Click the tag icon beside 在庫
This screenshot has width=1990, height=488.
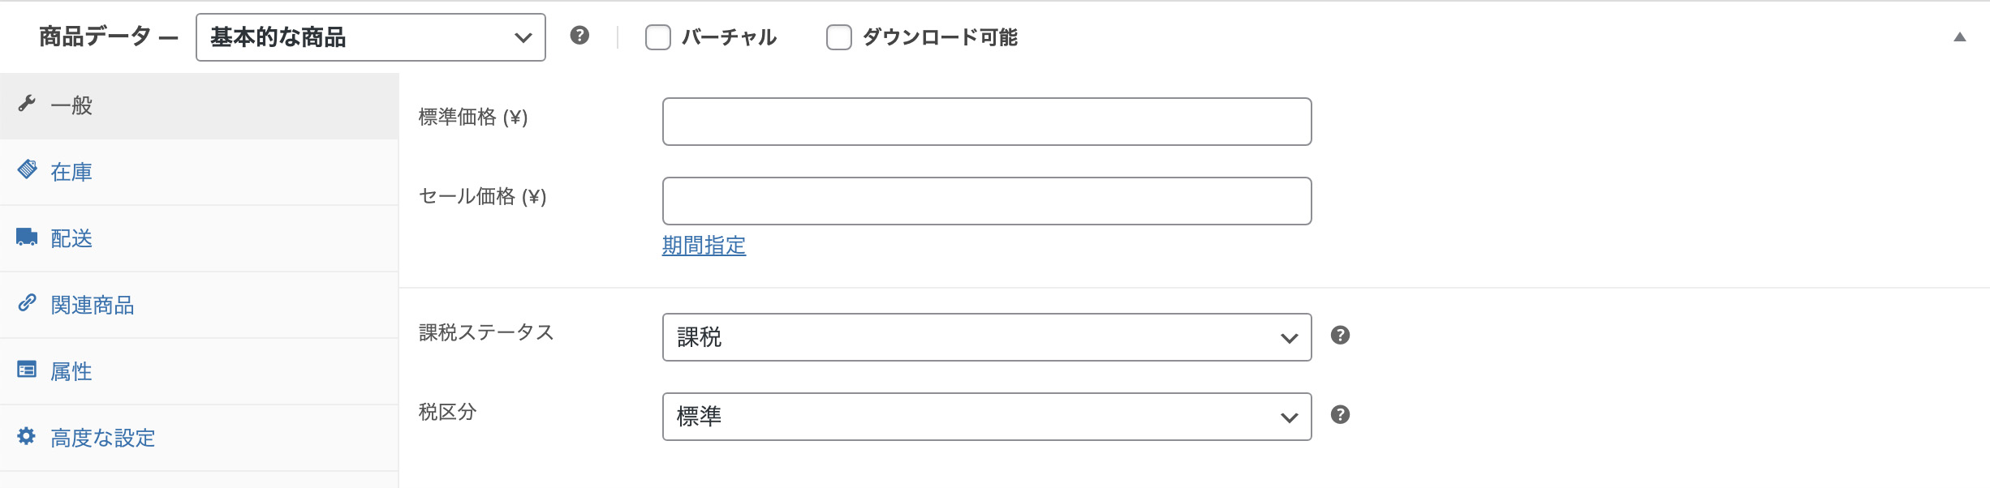pyautogui.click(x=27, y=169)
